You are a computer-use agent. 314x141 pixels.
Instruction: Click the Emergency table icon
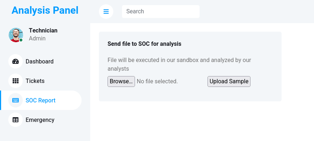click(16, 120)
